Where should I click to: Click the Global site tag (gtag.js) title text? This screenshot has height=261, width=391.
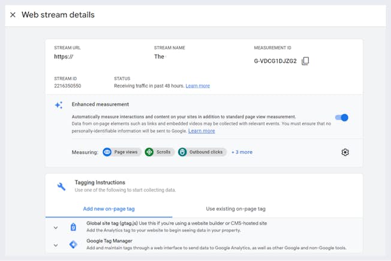tap(112, 223)
